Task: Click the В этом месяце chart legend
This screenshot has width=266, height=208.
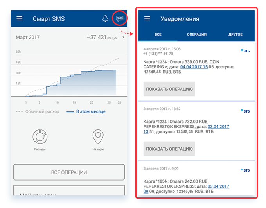Action: pyautogui.click(x=86, y=112)
